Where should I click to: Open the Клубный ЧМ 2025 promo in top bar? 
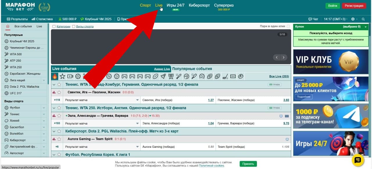[96, 19]
